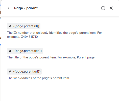This screenshot has width=119, height=101.
Task: Click the words 'uniquely identifies' in first description
Action: pos(49,33)
